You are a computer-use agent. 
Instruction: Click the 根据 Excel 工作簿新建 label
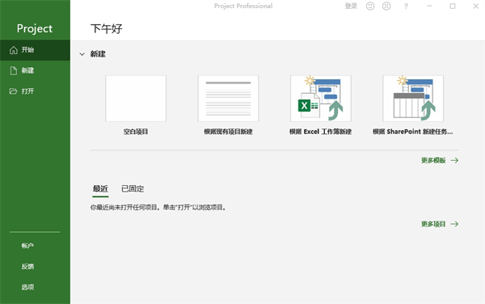(320, 132)
